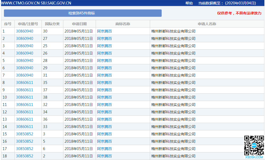266x160 pixels.
Task: Open registration number 30860940 in row 2
Action: click(x=25, y=39)
